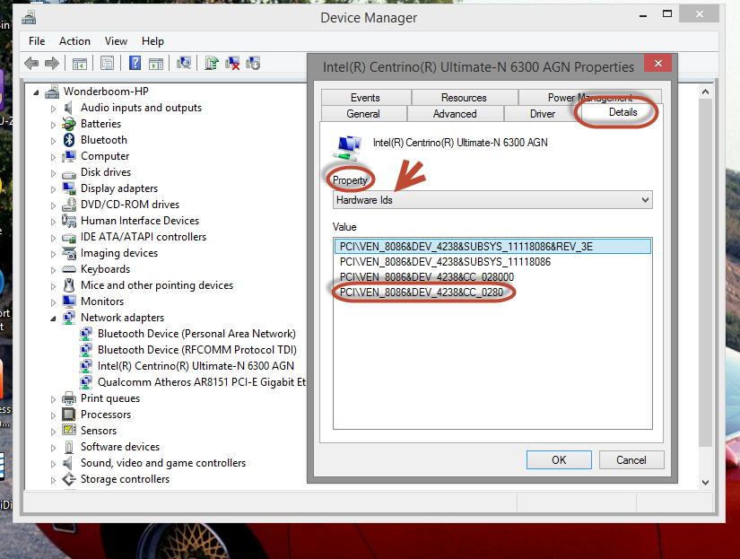Click the Uninstall device red-X icon
The image size is (740, 559).
click(232, 63)
